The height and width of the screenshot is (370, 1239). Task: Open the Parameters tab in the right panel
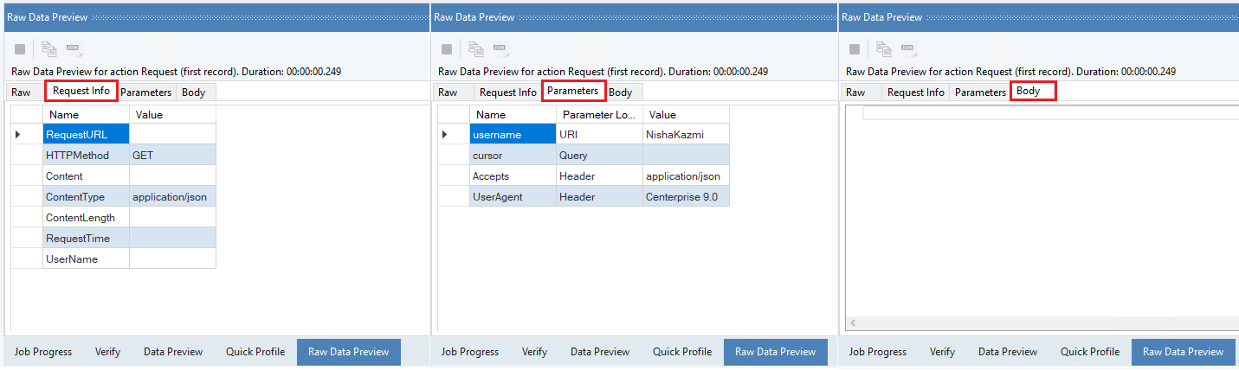[x=979, y=92]
